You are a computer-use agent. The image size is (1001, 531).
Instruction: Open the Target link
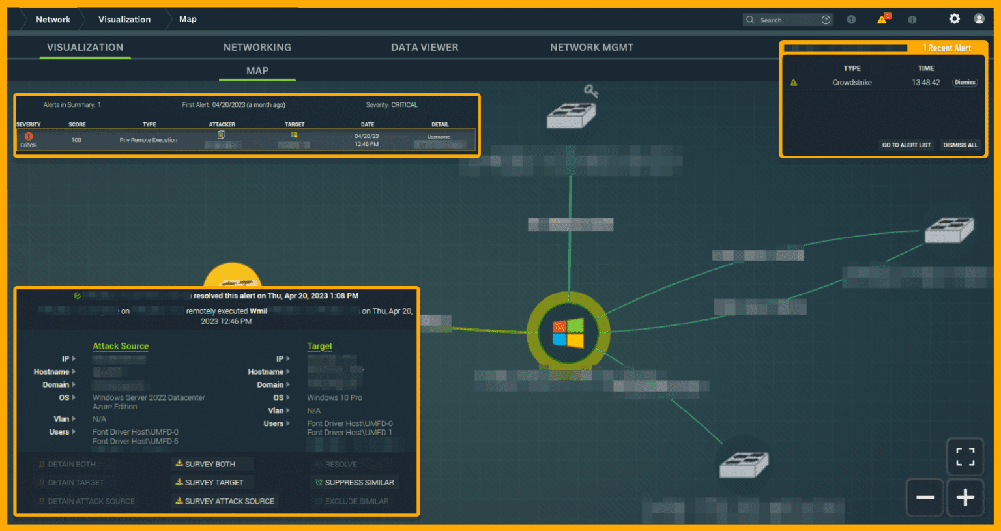coord(319,346)
